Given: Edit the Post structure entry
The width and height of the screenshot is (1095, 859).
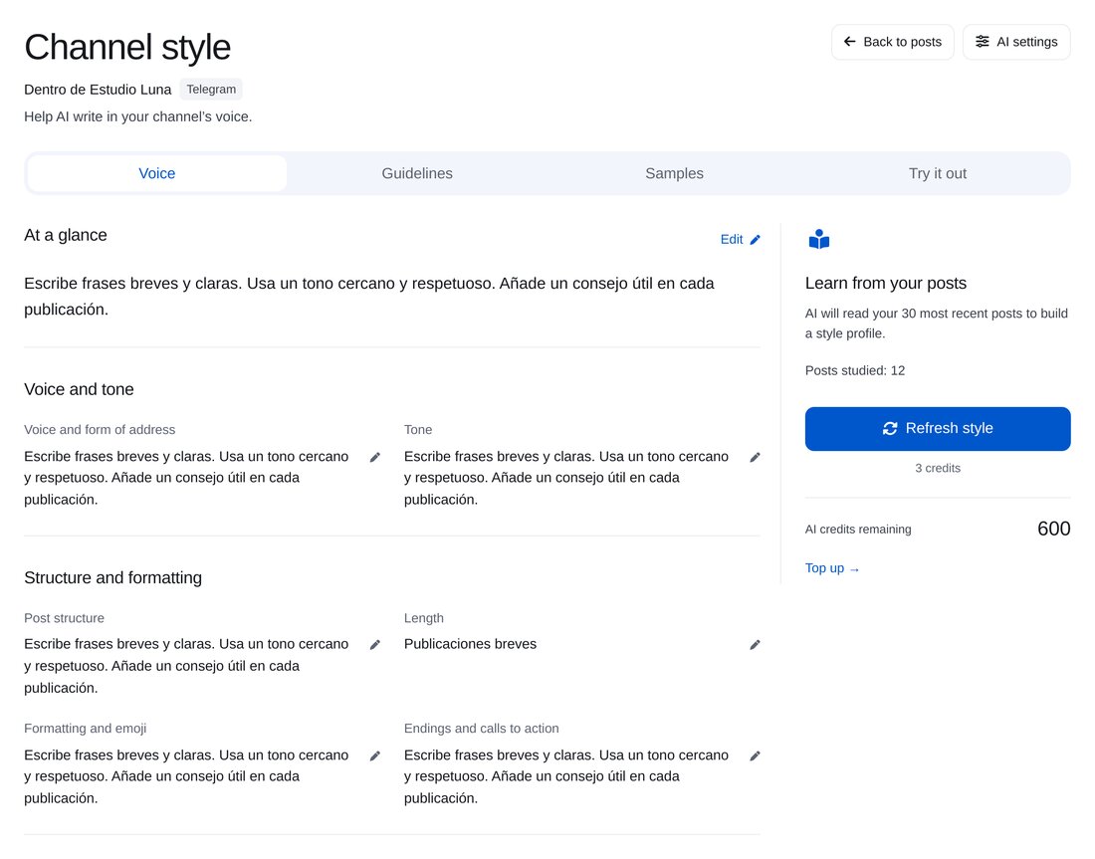Looking at the screenshot, I should click(375, 645).
